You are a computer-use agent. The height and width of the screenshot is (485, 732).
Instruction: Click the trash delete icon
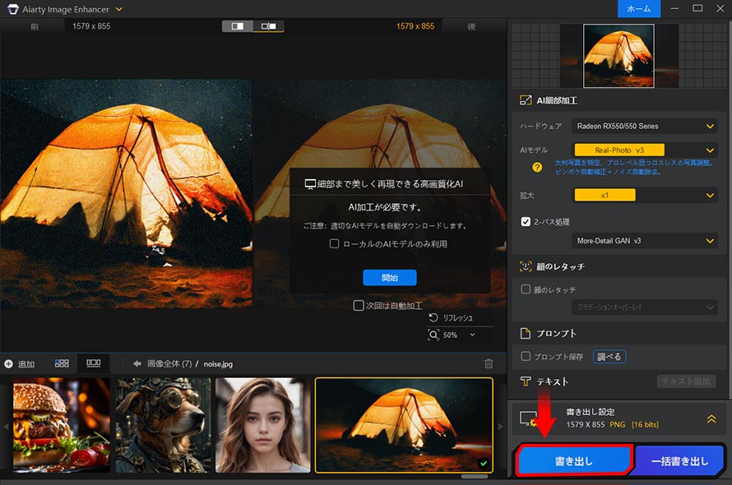(489, 363)
